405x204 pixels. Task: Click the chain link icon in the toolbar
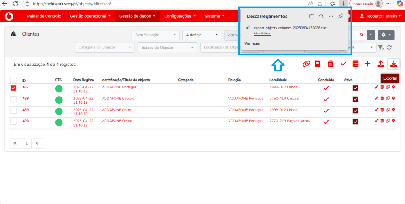tap(306, 64)
